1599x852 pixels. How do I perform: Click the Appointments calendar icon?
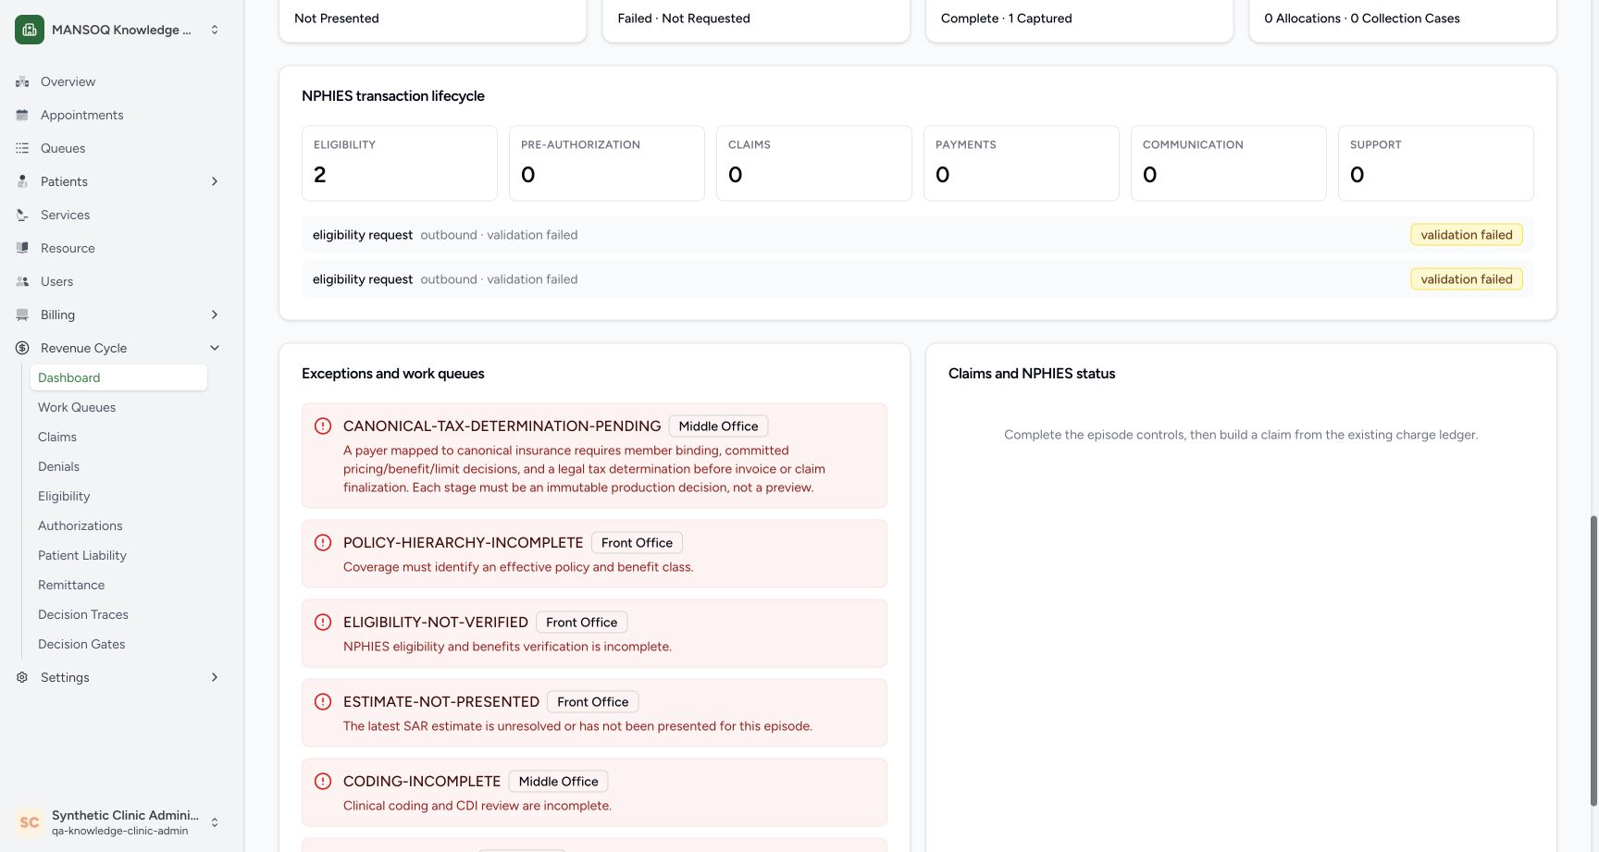coord(22,115)
